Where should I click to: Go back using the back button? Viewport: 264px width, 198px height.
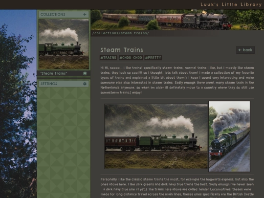pyautogui.click(x=245, y=50)
